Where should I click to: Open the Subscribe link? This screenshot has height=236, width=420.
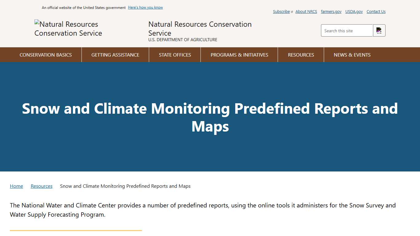[x=281, y=11]
